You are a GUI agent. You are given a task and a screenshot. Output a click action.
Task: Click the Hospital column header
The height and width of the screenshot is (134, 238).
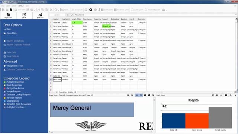coord(57,19)
